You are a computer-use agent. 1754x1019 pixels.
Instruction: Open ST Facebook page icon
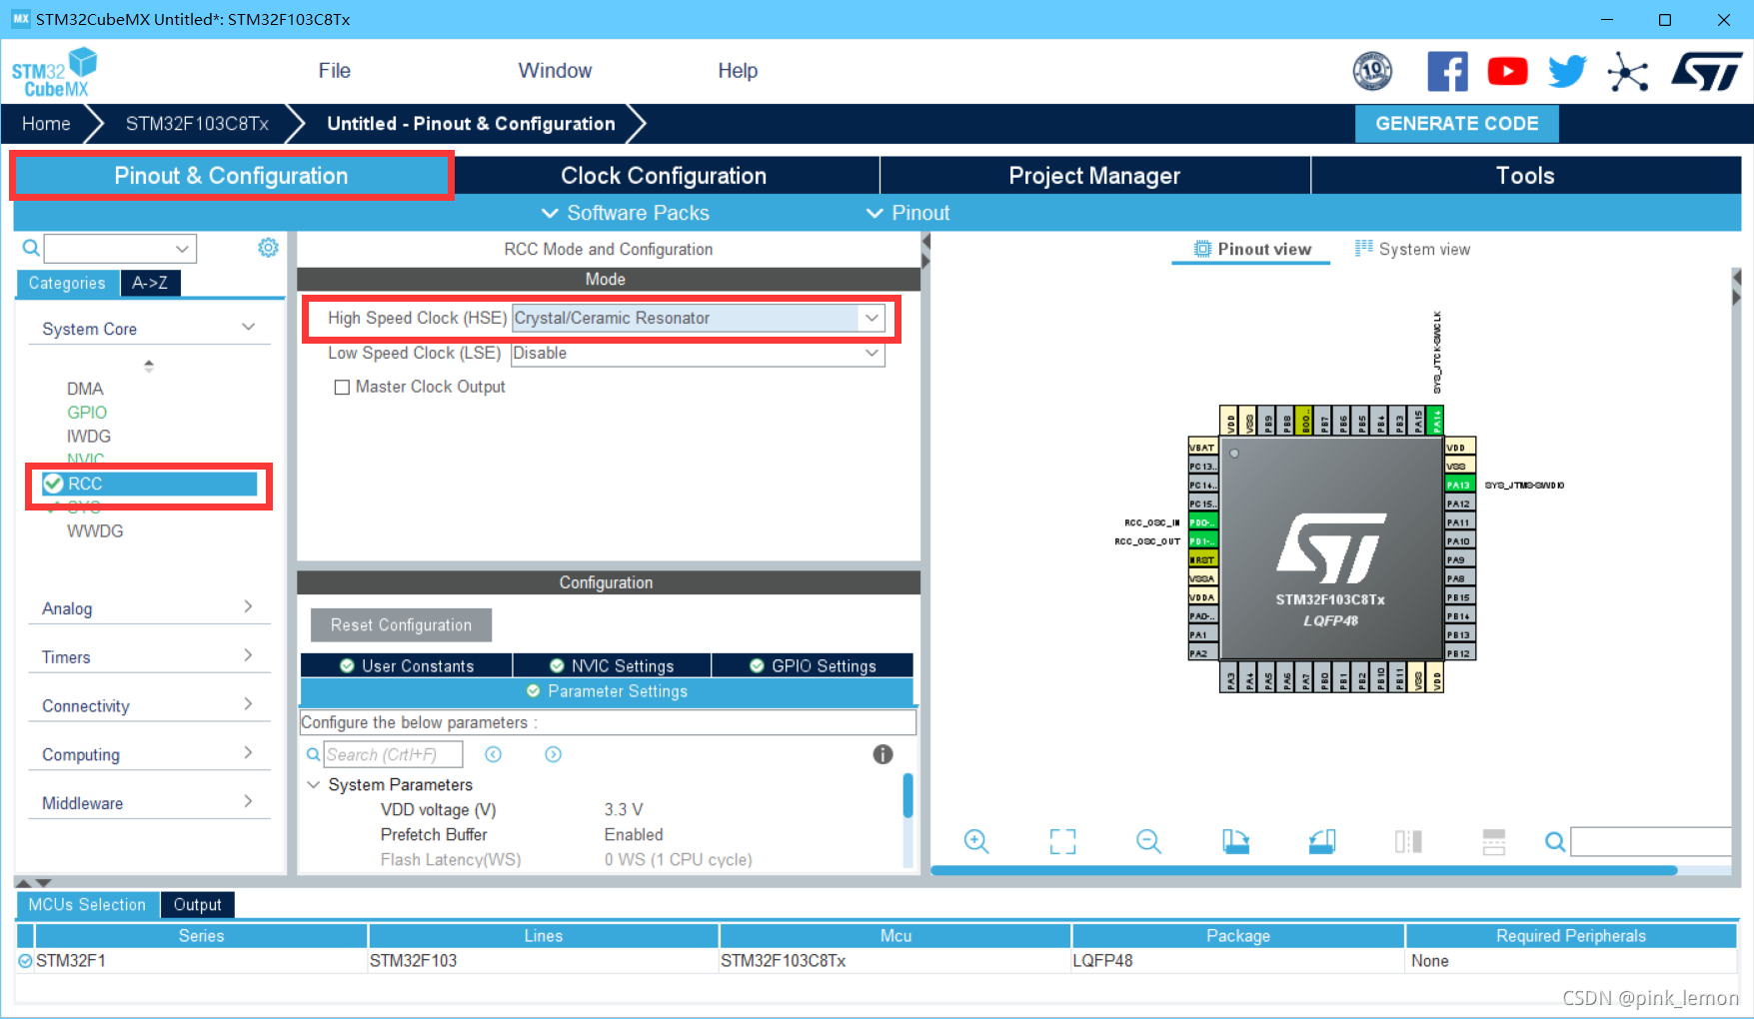tap(1447, 72)
